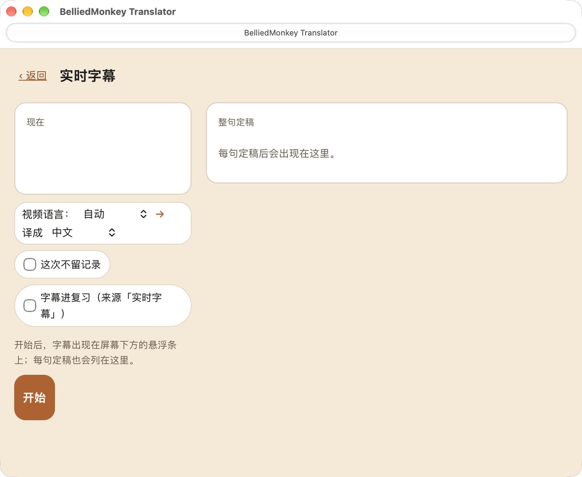582x477 pixels.
Task: Tick the 字幕进复习 checkbox
Action: click(x=30, y=306)
